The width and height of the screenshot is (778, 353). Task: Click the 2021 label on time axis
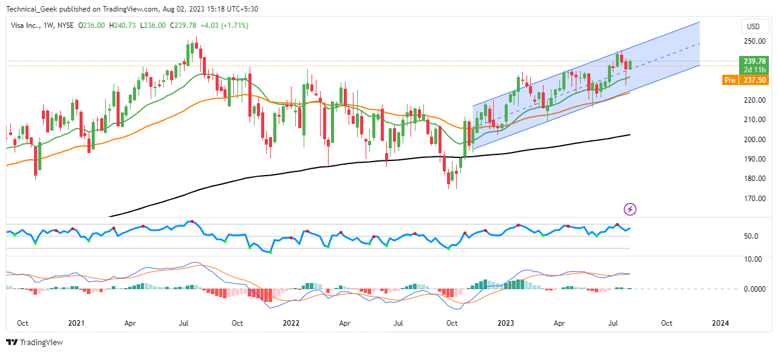coord(75,323)
